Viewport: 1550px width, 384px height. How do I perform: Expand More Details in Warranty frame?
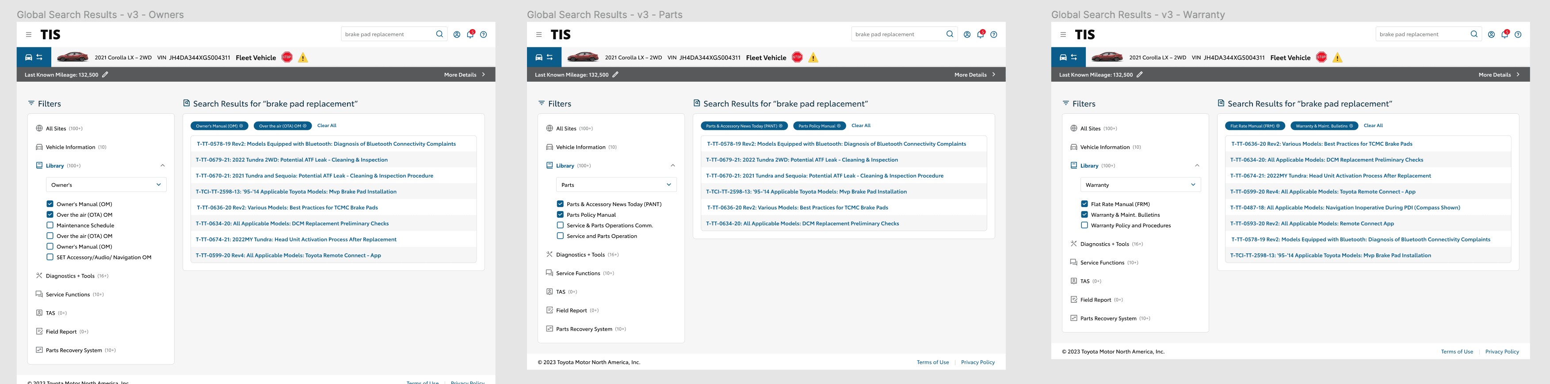pyautogui.click(x=1499, y=75)
